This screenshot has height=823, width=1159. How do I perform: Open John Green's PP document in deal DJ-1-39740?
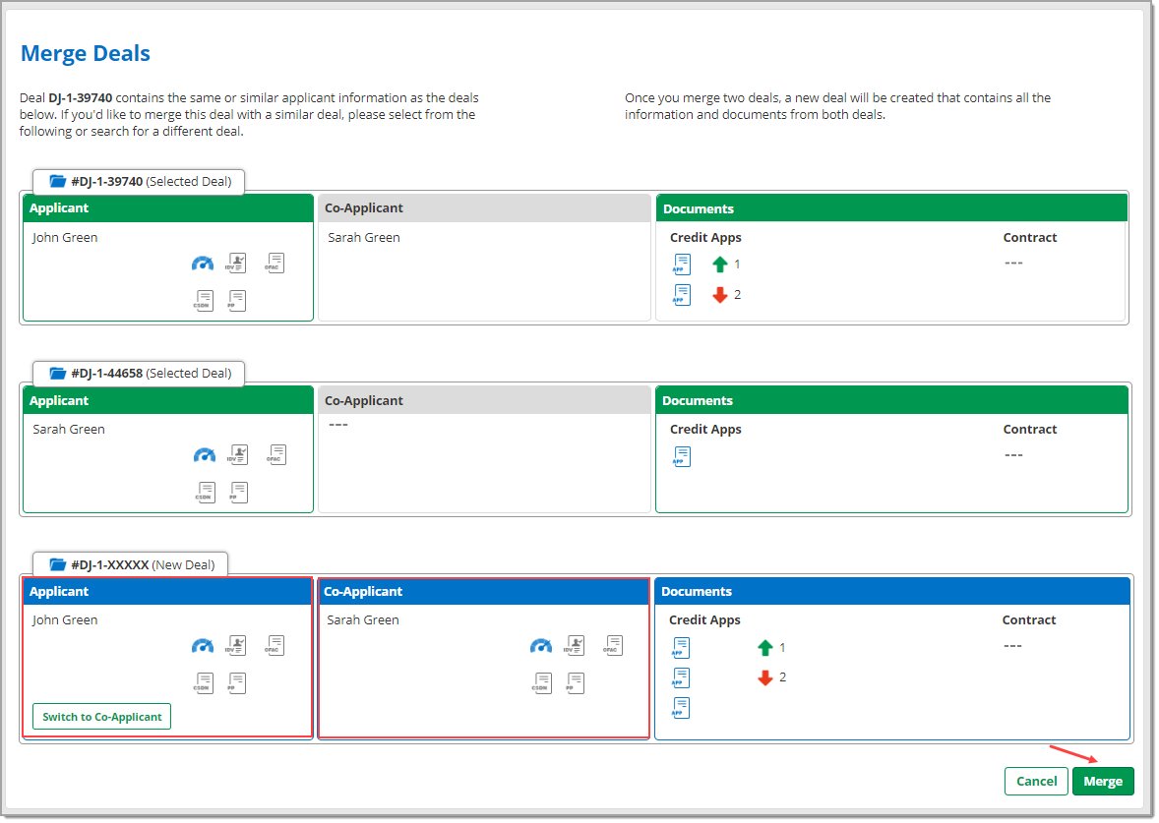[x=236, y=301]
